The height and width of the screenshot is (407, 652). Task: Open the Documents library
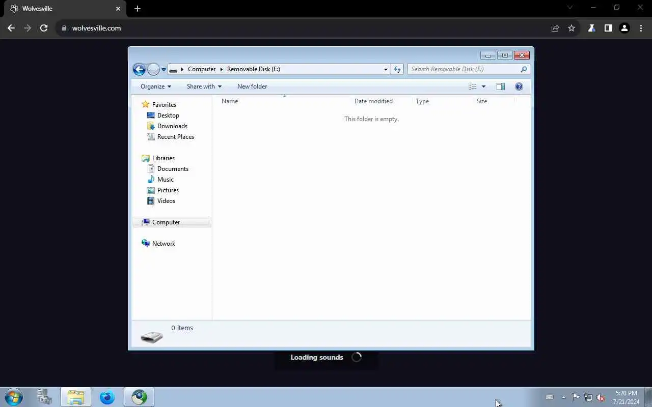pos(173,169)
